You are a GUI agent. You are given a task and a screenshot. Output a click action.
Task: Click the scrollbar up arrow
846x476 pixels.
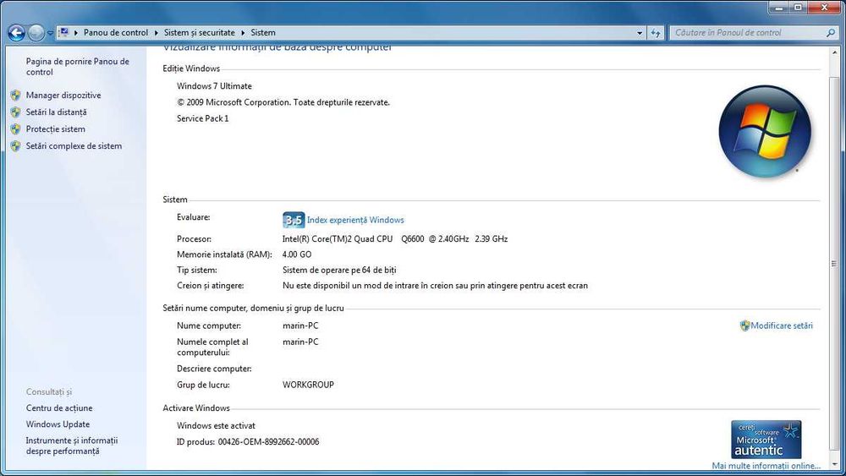click(834, 52)
